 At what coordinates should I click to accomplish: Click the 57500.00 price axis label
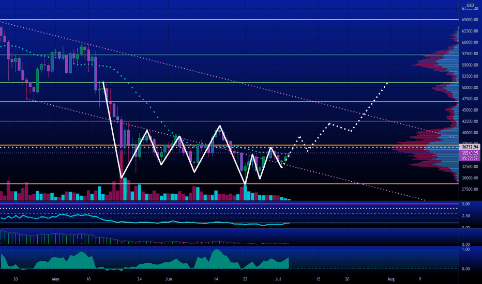coord(470,54)
